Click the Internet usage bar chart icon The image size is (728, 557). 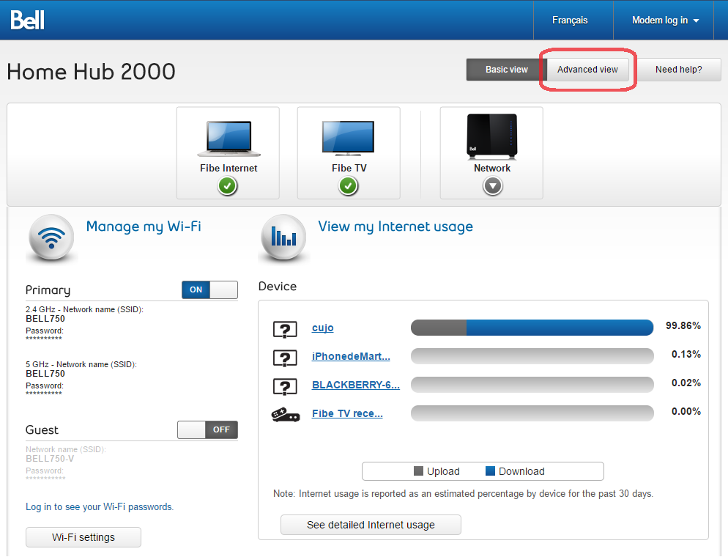pyautogui.click(x=283, y=238)
